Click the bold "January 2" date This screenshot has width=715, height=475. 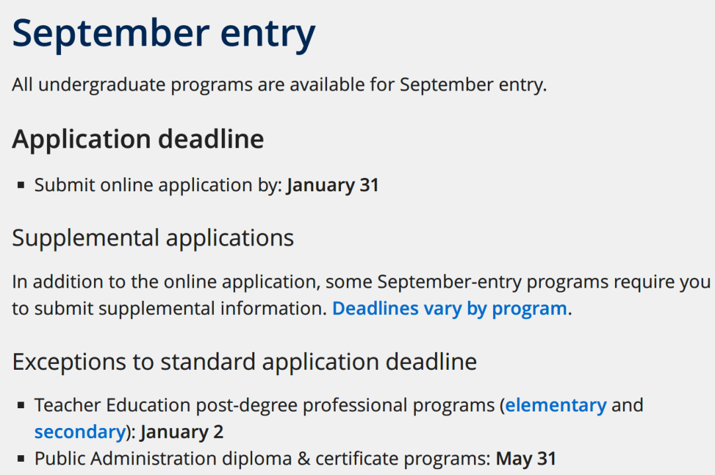point(181,432)
